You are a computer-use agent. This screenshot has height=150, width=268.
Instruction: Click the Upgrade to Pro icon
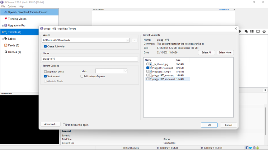point(6,25)
